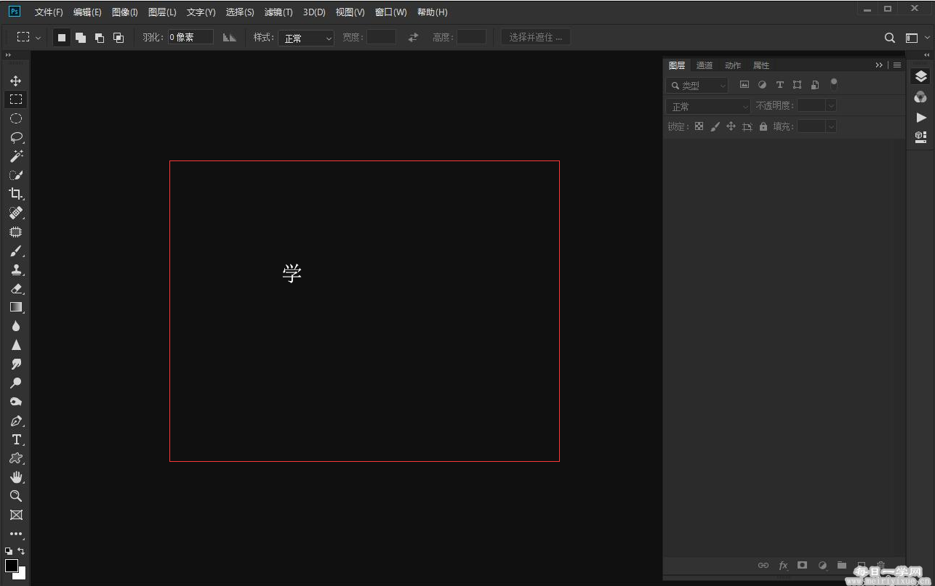
Task: Click the add layer mask button
Action: [802, 565]
